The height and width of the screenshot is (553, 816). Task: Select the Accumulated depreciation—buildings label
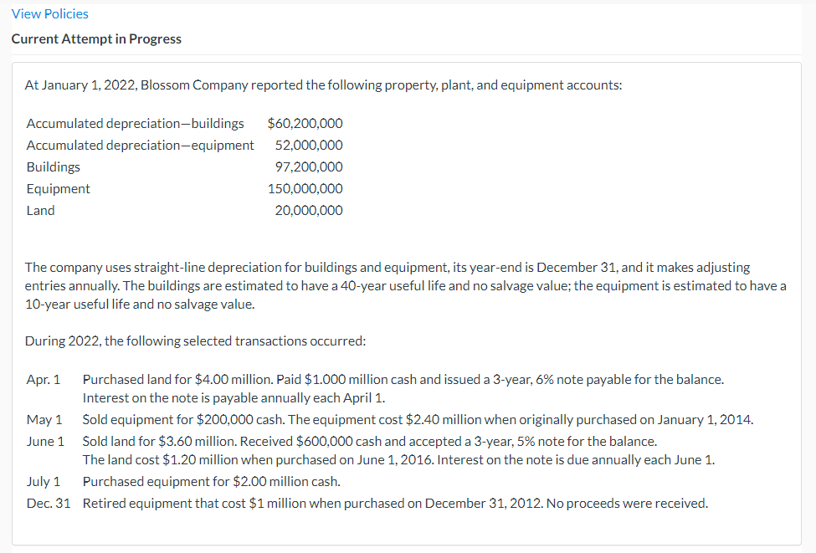(135, 123)
